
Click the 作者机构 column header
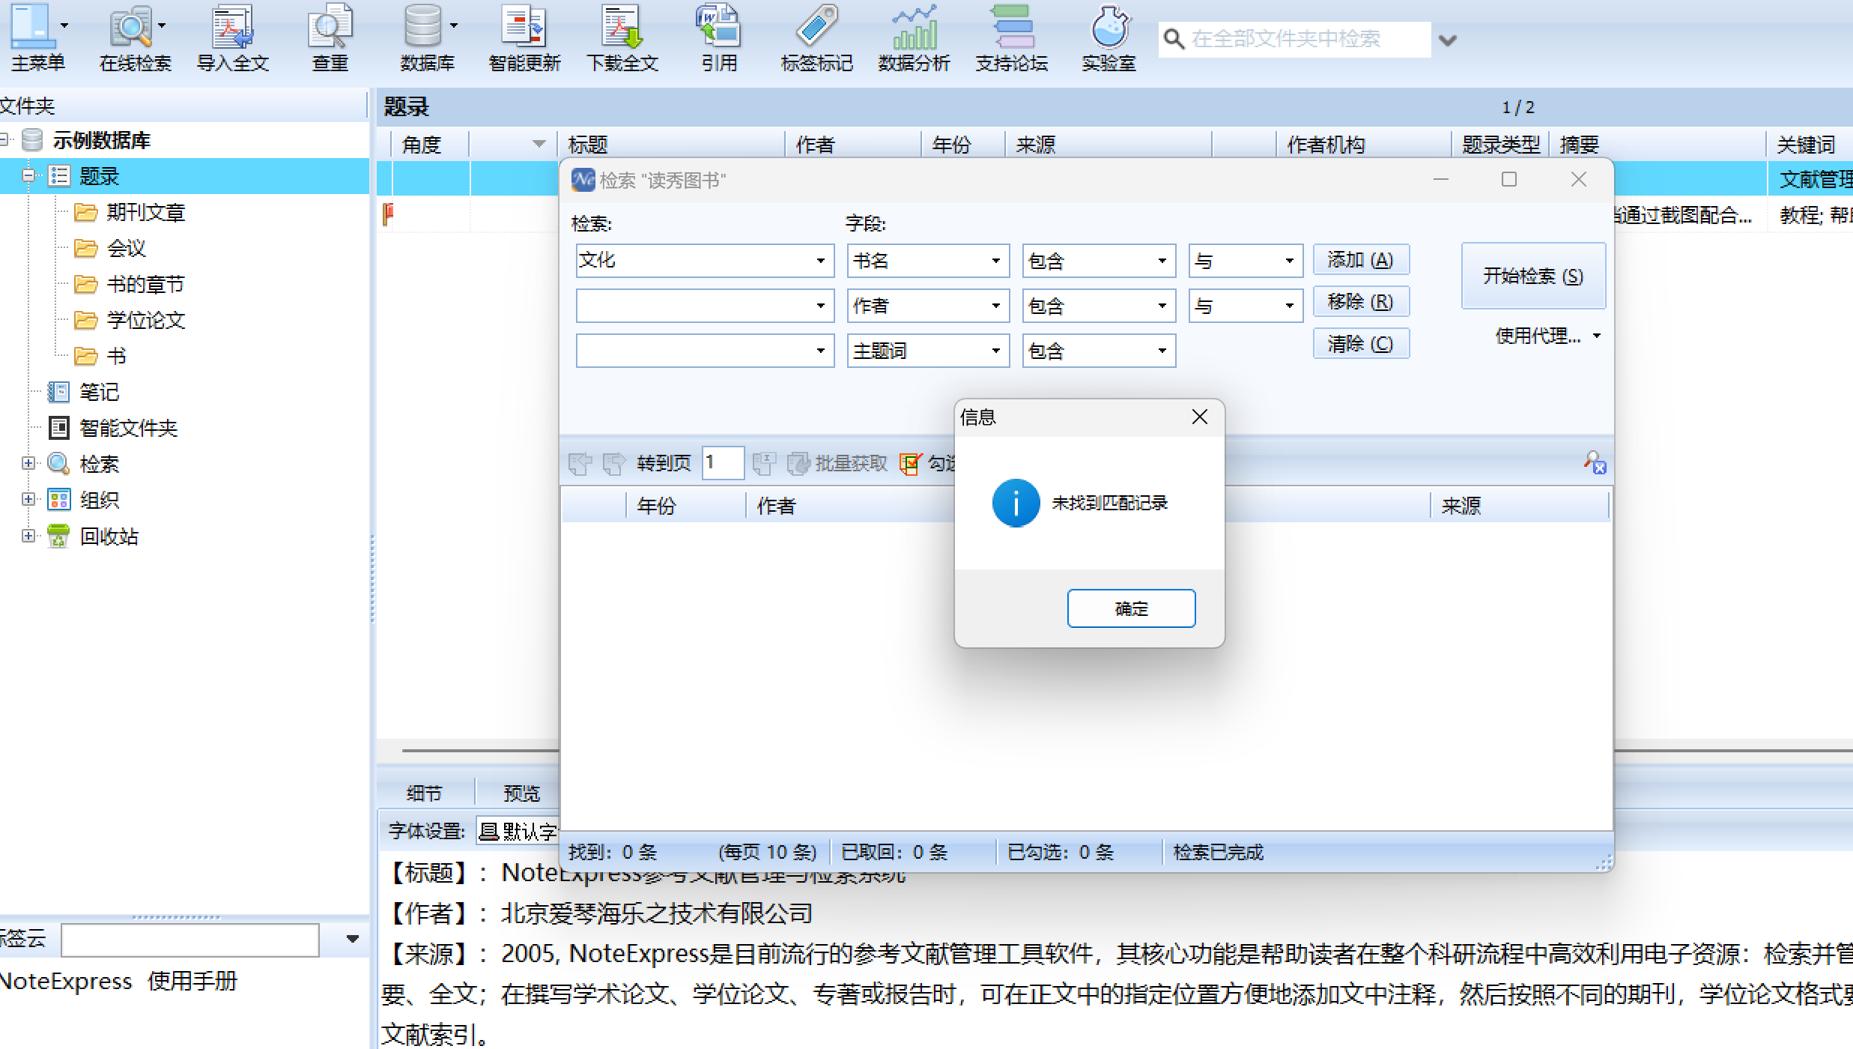[x=1363, y=145]
